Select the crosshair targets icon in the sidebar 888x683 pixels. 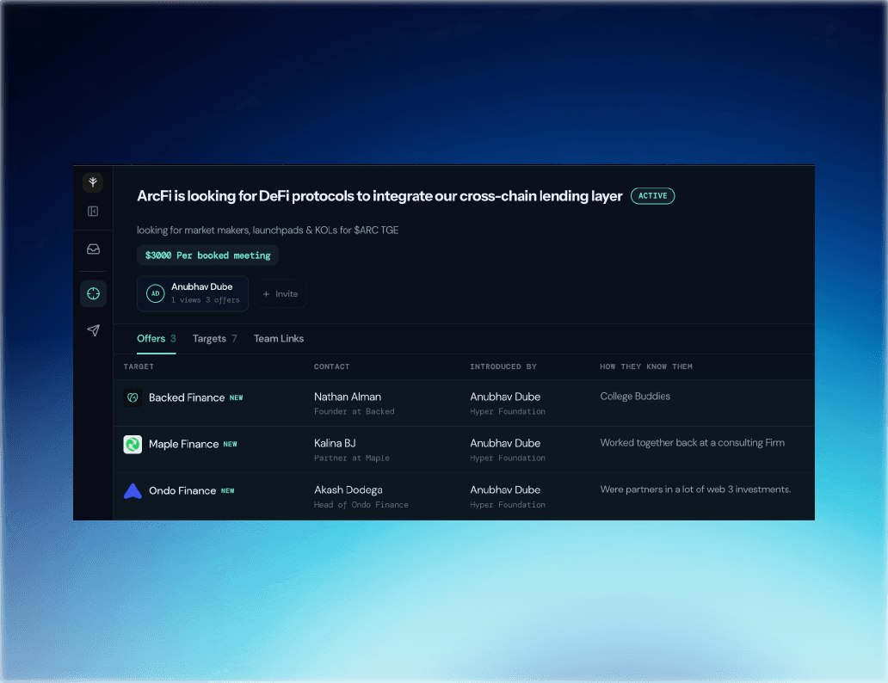(93, 293)
